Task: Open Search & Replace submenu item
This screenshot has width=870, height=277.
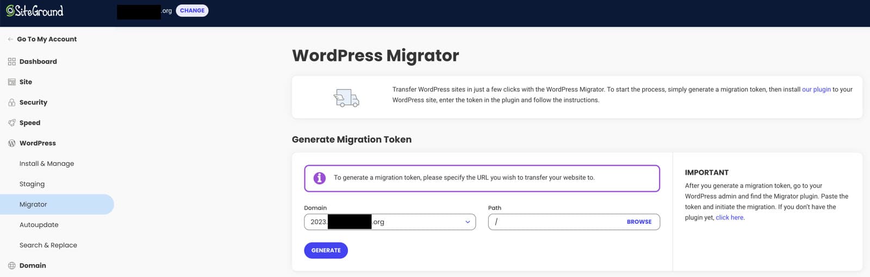Action: coord(48,245)
